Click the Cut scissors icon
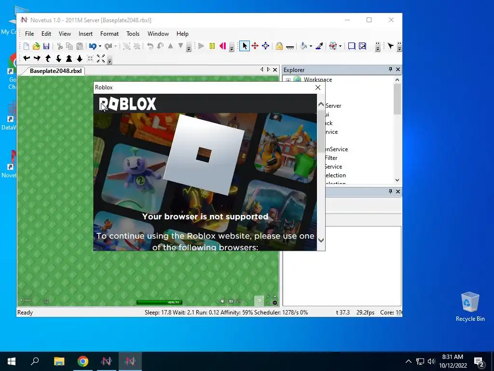The height and width of the screenshot is (371, 494). click(59, 46)
